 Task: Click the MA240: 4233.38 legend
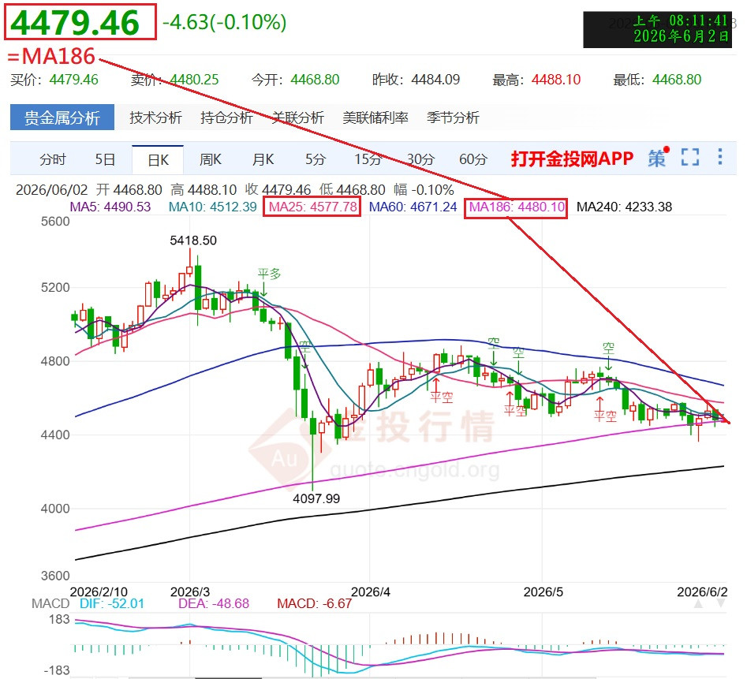(624, 207)
